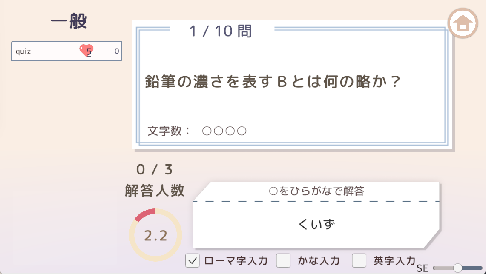Image resolution: width=486 pixels, height=274 pixels.
Task: Uncheck the ローマ字入力 checkbox
Action: (193, 260)
